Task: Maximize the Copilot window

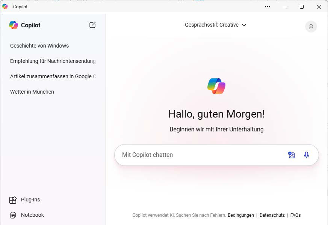Action: tap(302, 7)
